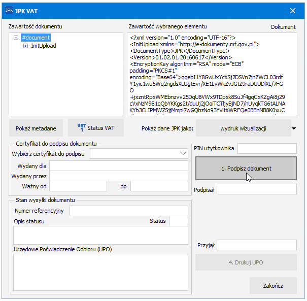Viewport: 307px width, 301px height.
Task: Click the Numer referencyjny field
Action: pos(129,211)
